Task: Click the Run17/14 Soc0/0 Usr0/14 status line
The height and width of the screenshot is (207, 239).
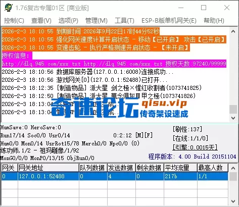Action: click(35, 135)
